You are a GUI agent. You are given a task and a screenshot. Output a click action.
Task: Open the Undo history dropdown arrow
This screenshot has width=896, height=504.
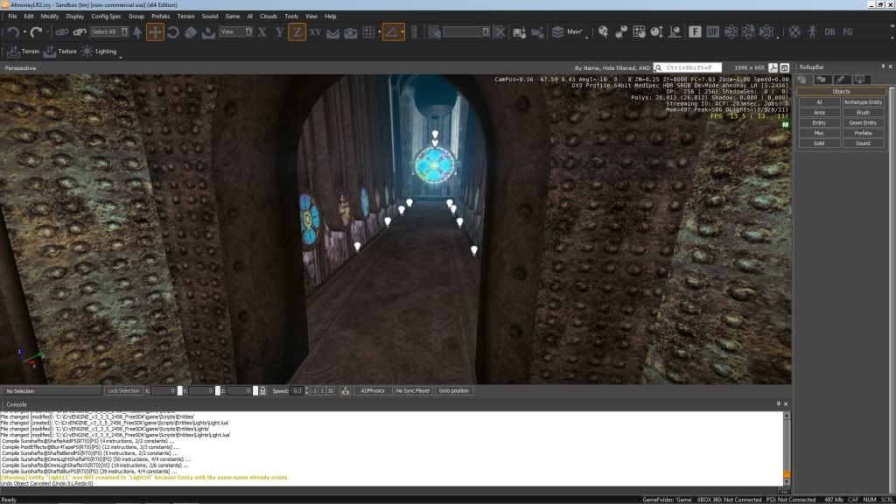click(24, 32)
